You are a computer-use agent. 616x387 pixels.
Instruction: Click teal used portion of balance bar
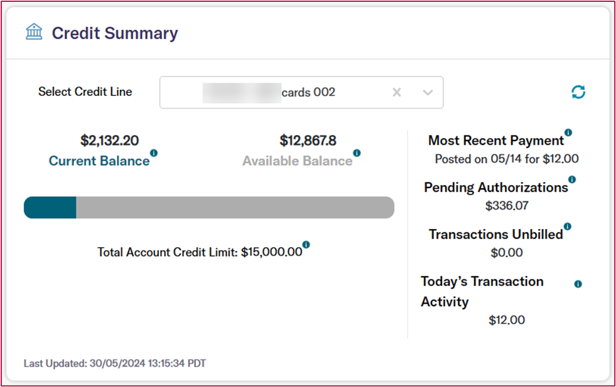[x=50, y=208]
